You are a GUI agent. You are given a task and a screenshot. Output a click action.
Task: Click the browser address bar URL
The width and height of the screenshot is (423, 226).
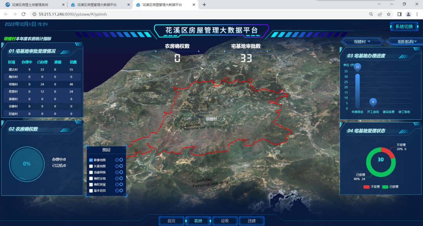(x=72, y=14)
